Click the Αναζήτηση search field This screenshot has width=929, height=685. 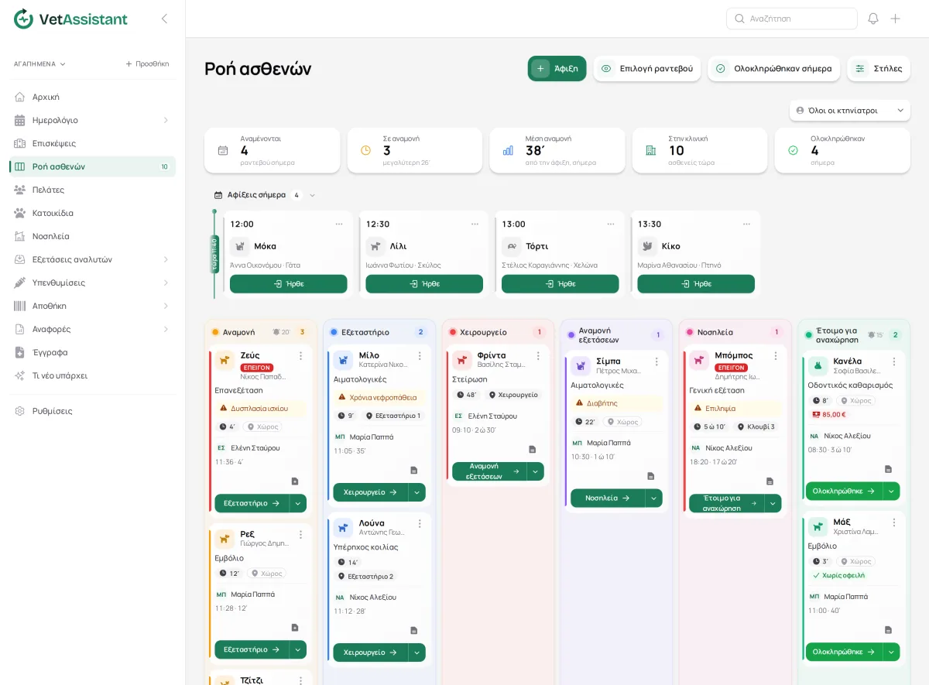792,19
